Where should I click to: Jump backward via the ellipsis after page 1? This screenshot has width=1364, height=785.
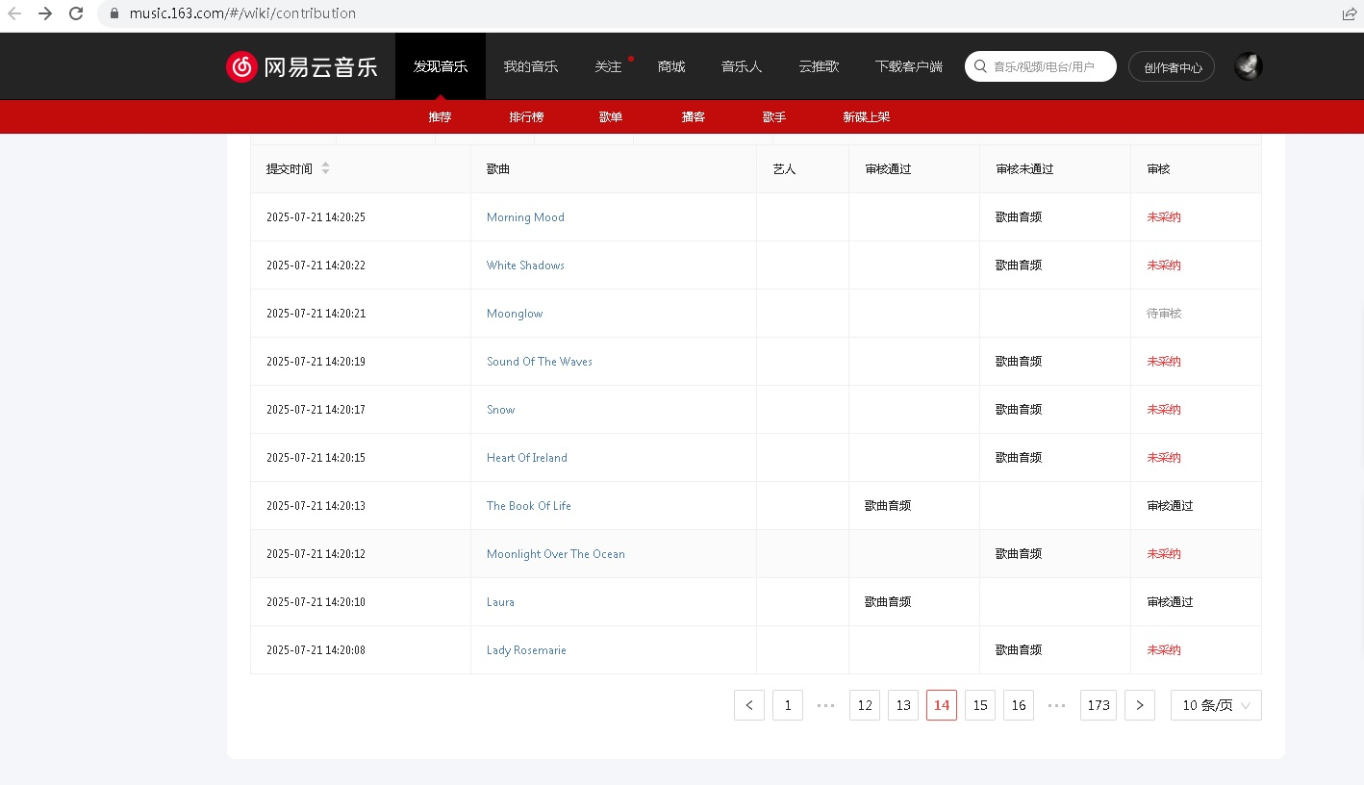825,705
